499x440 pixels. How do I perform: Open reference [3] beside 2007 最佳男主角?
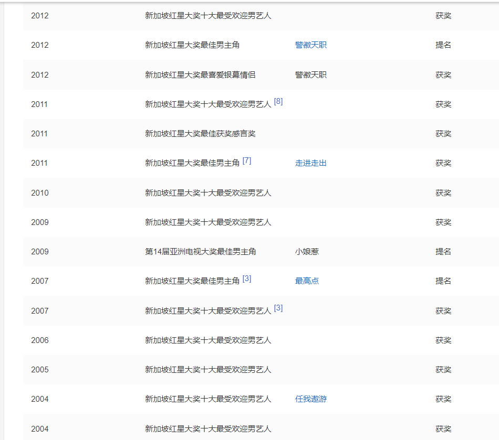click(x=247, y=278)
